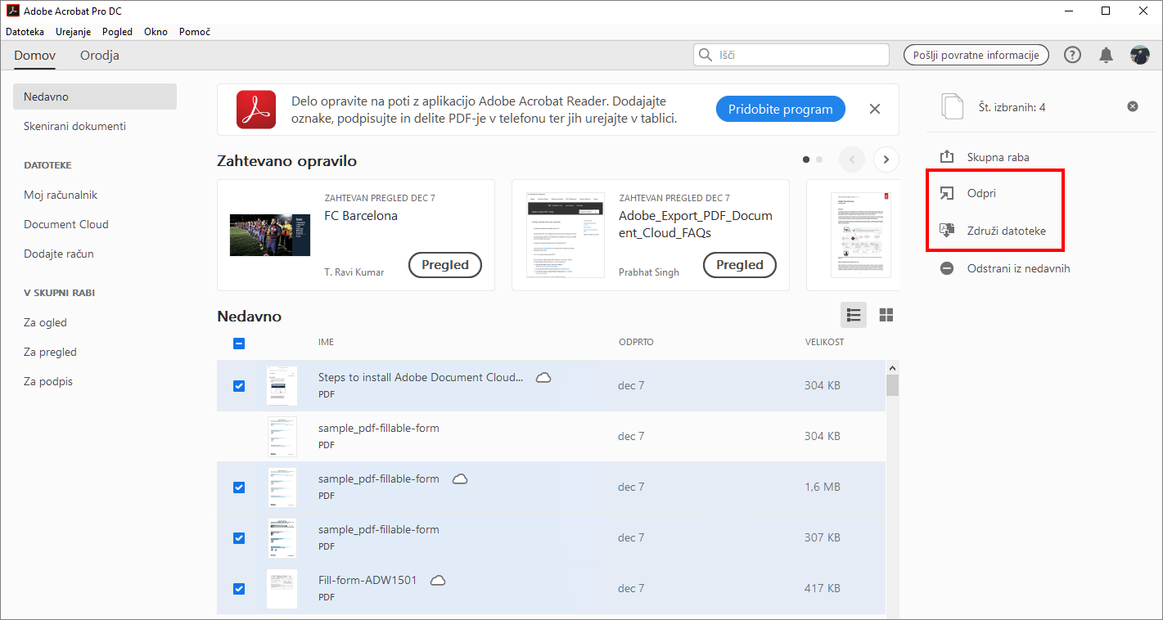Click Pregled on FC Barcelona card
Image resolution: width=1163 pixels, height=620 pixels.
pos(445,265)
